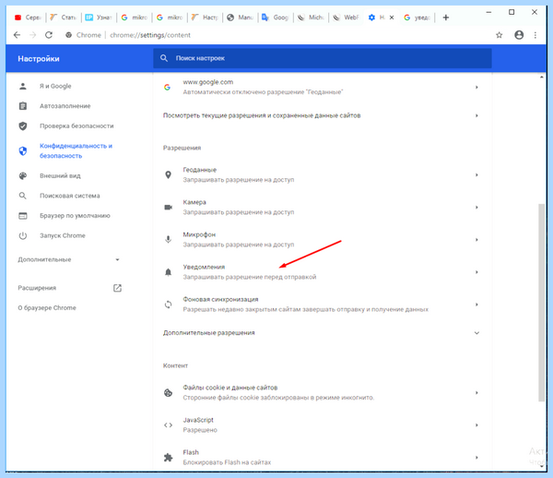Open Автозаполнение settings section
This screenshot has width=553, height=478.
[65, 106]
